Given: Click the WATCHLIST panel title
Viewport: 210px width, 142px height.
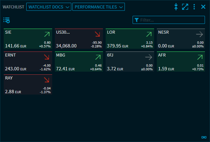Looking at the screenshot, I should pyautogui.click(x=13, y=7).
